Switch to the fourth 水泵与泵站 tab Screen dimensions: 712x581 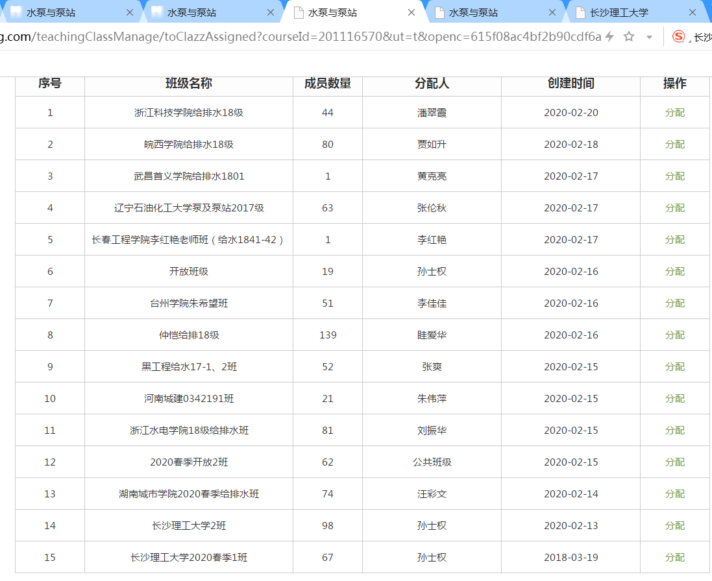(474, 12)
